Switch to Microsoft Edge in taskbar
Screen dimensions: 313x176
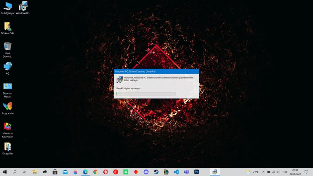86,172
